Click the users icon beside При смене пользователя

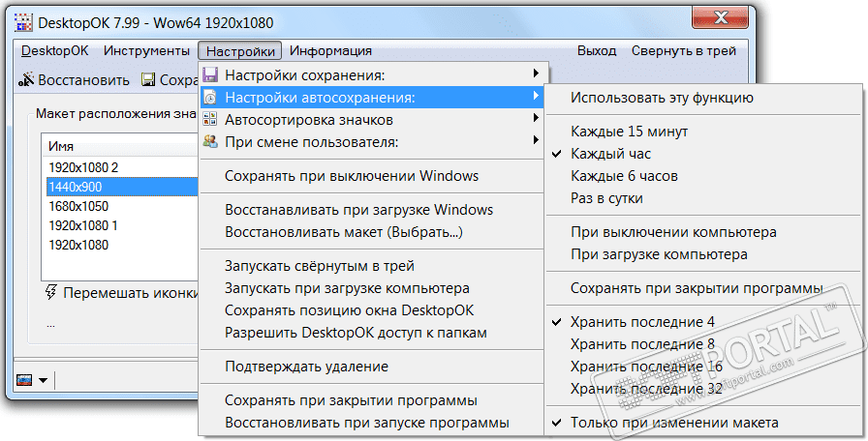point(210,143)
